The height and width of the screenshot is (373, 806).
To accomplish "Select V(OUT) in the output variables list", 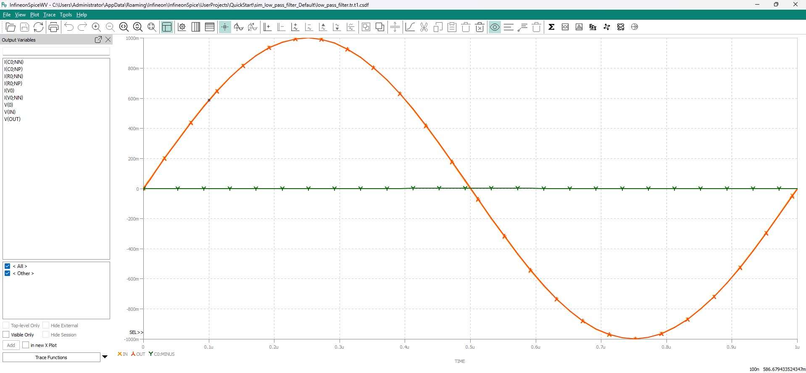I will pyautogui.click(x=13, y=119).
